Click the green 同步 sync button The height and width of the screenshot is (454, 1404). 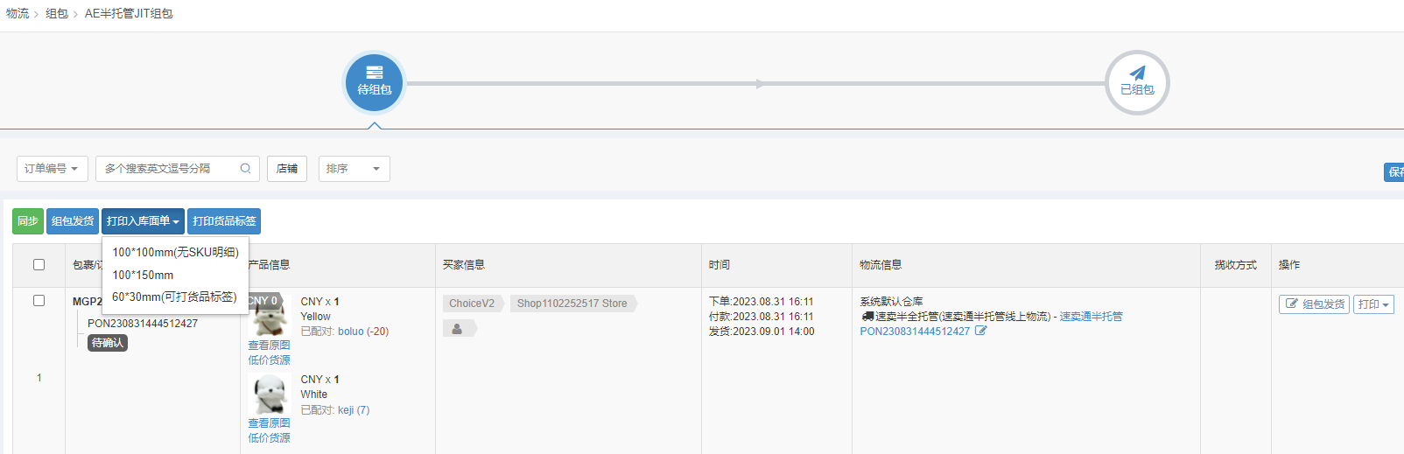pyautogui.click(x=28, y=221)
